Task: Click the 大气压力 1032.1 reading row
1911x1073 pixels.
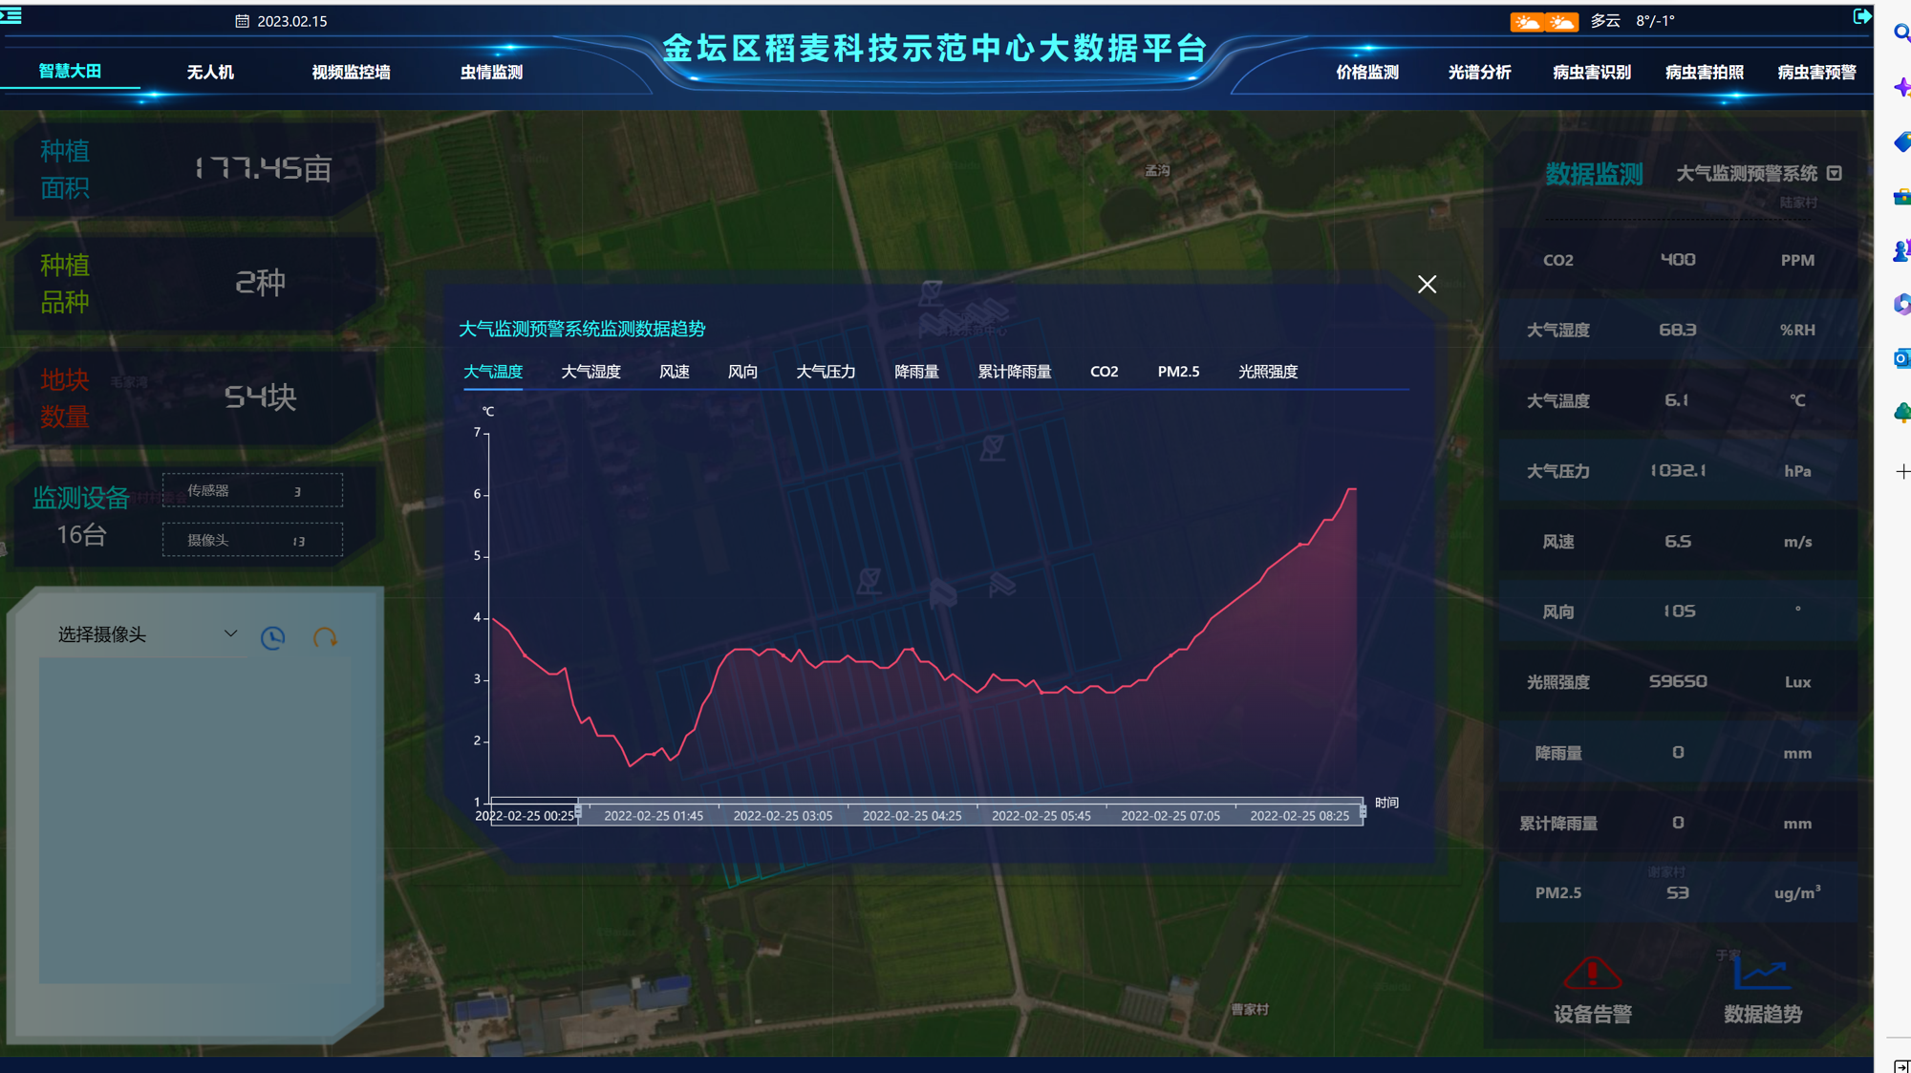Action: (1678, 471)
